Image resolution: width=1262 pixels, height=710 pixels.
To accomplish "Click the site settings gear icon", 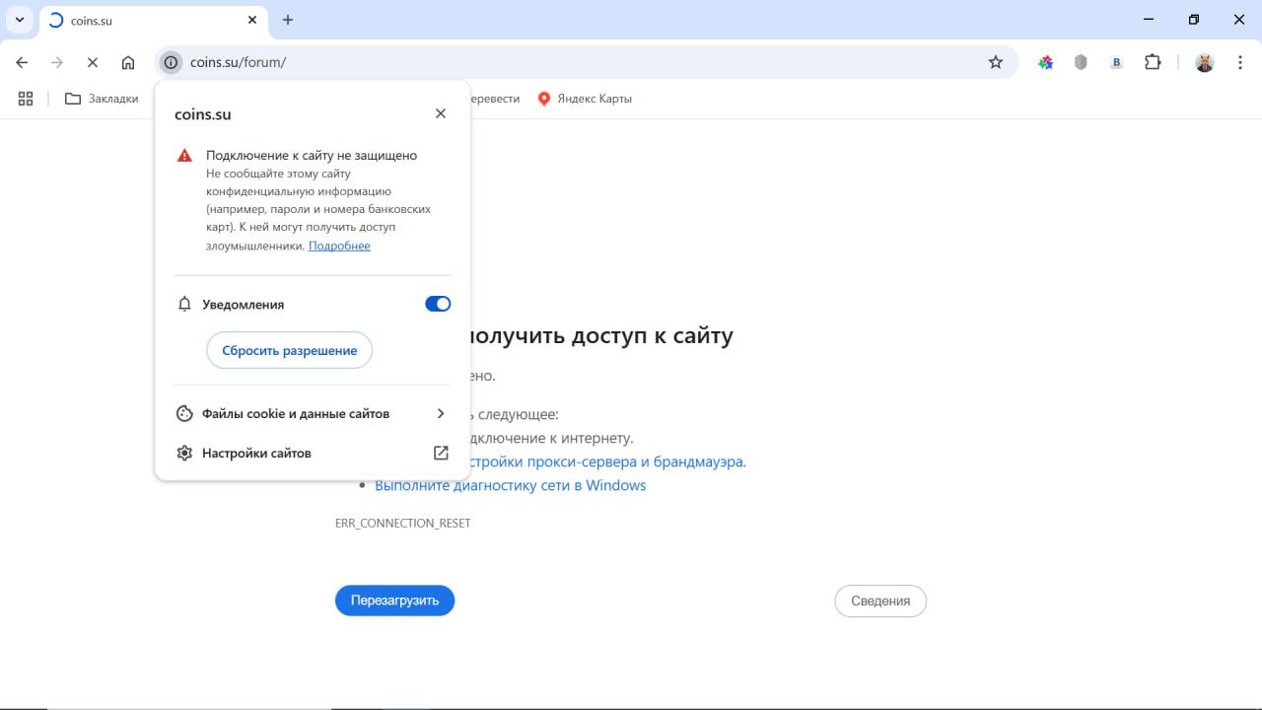I will 184,453.
